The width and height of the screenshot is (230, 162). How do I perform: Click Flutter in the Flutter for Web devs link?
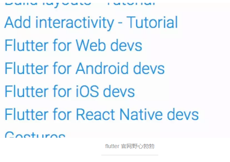tap(27, 45)
